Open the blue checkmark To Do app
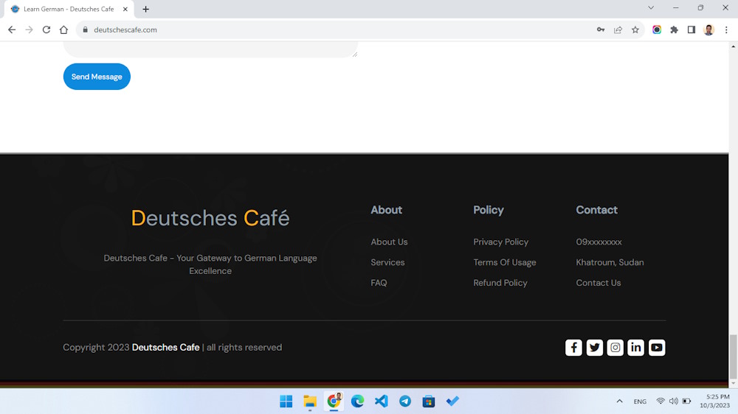Viewport: 738px width, 414px height. (452, 401)
